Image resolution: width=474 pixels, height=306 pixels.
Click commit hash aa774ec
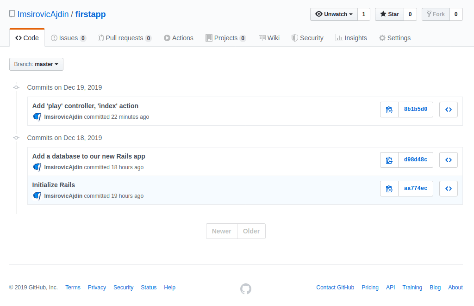[416, 188]
